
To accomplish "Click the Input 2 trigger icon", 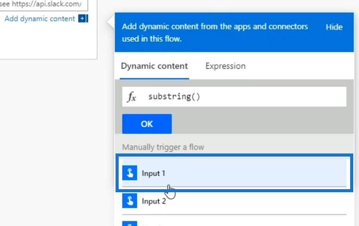I will (130, 201).
